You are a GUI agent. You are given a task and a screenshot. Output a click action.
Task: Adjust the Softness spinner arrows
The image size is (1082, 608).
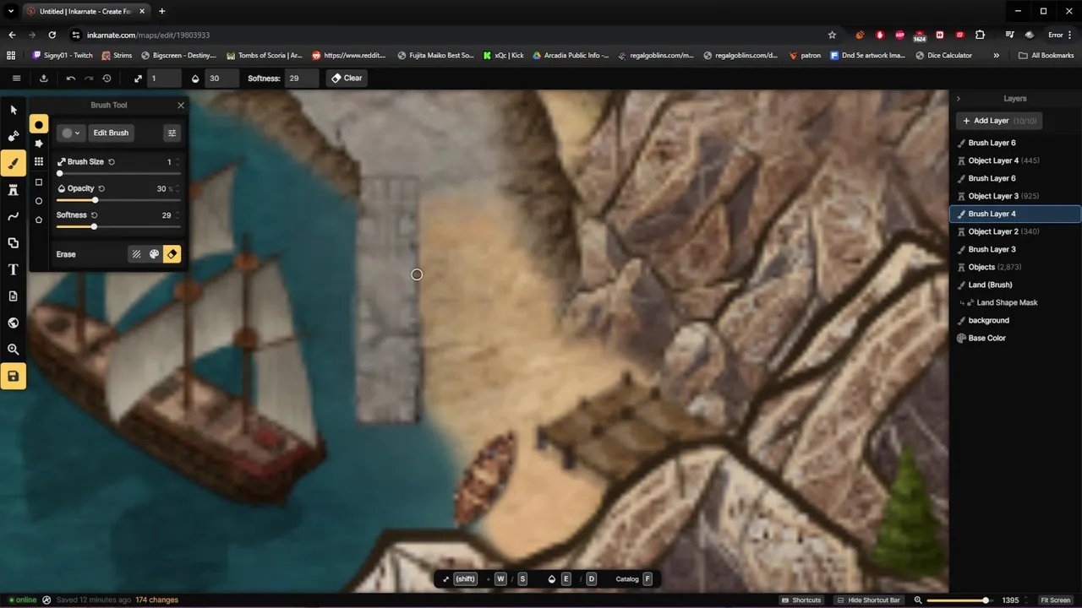(177, 215)
